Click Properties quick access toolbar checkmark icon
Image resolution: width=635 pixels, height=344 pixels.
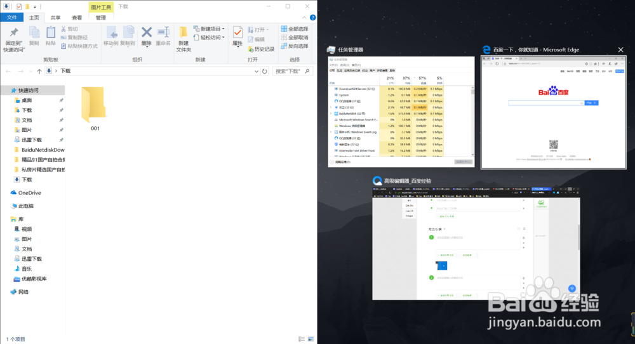(x=19, y=6)
